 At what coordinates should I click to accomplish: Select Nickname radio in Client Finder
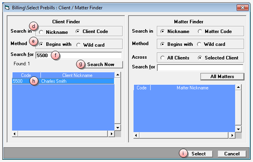tap(42, 32)
